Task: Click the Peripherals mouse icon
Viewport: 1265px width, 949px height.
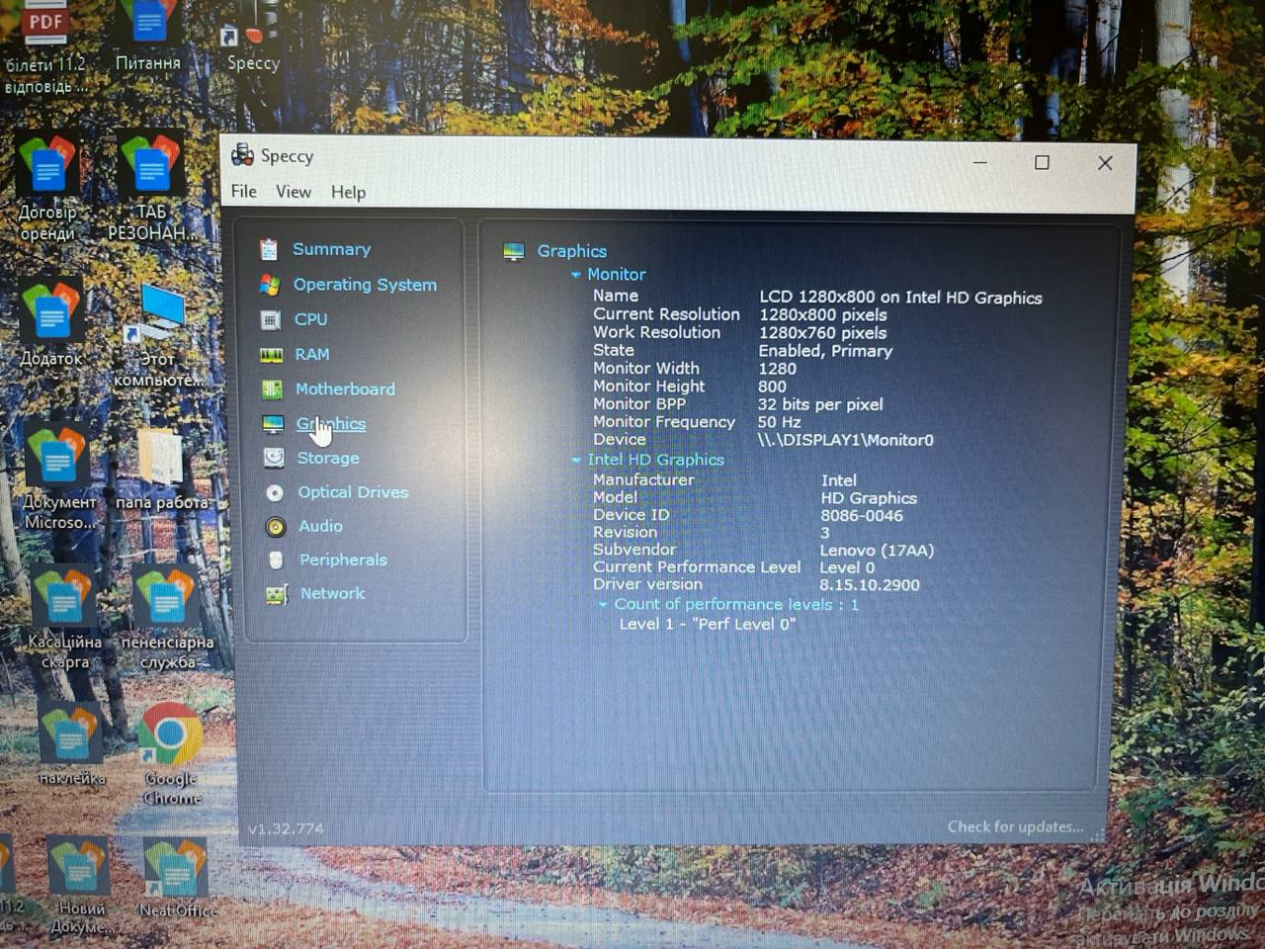Action: click(276, 561)
